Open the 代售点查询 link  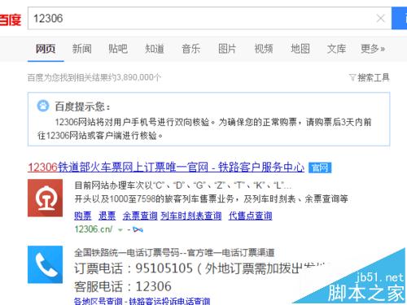(250, 216)
